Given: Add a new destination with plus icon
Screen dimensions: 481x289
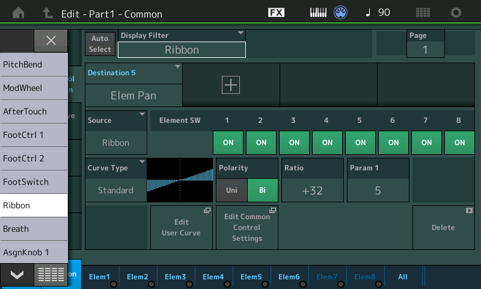Looking at the screenshot, I should tap(231, 85).
